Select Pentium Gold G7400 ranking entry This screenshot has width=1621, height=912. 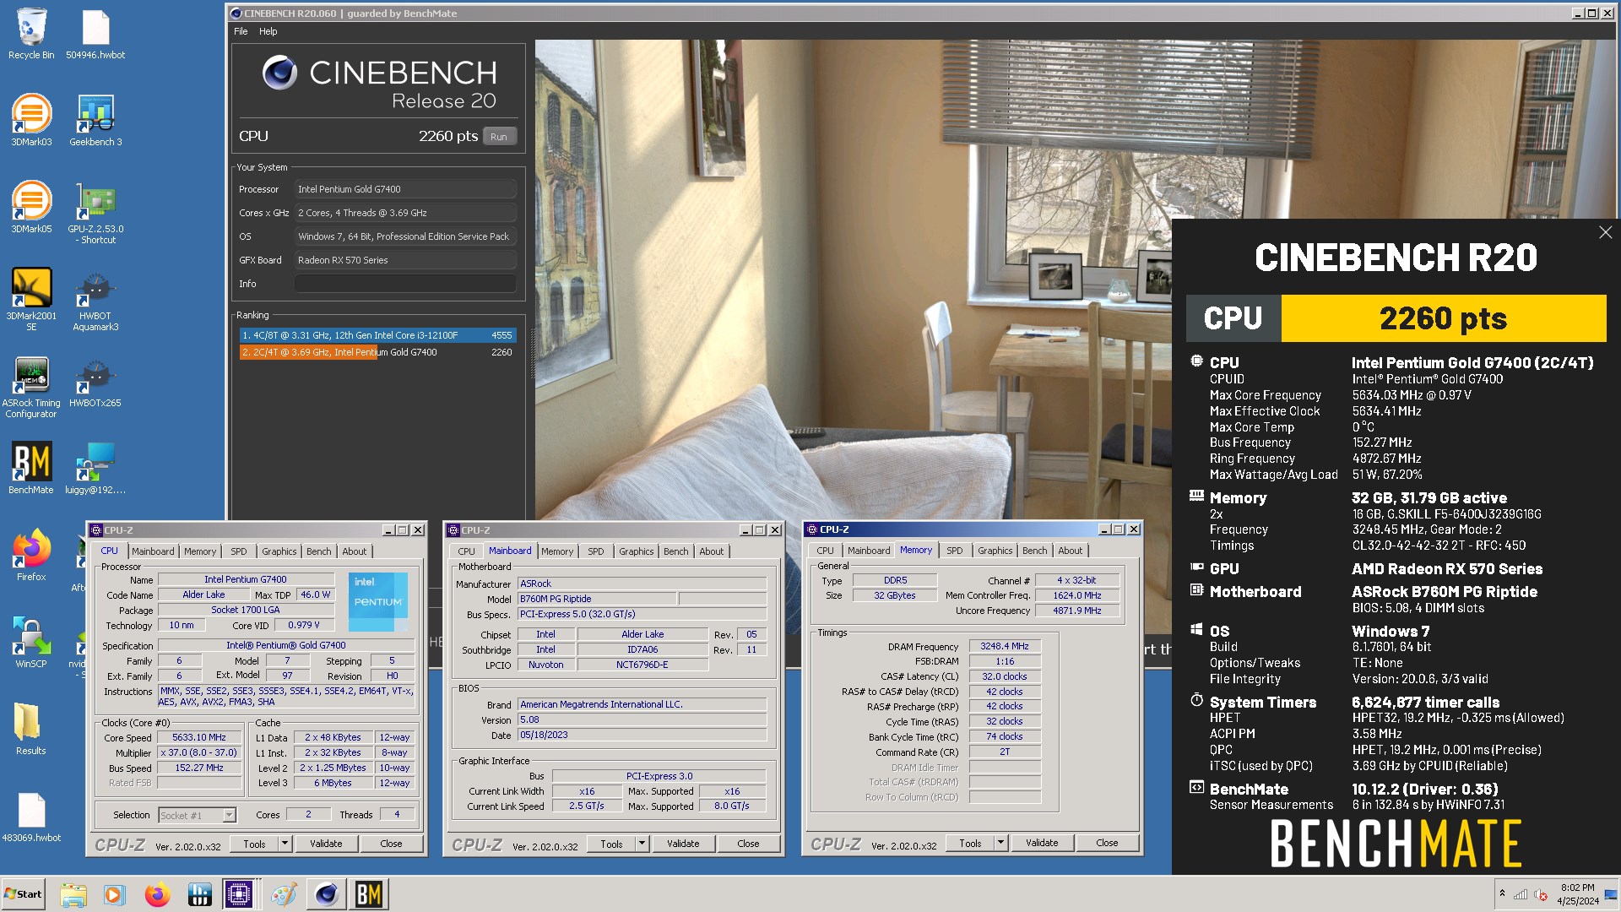point(377,352)
